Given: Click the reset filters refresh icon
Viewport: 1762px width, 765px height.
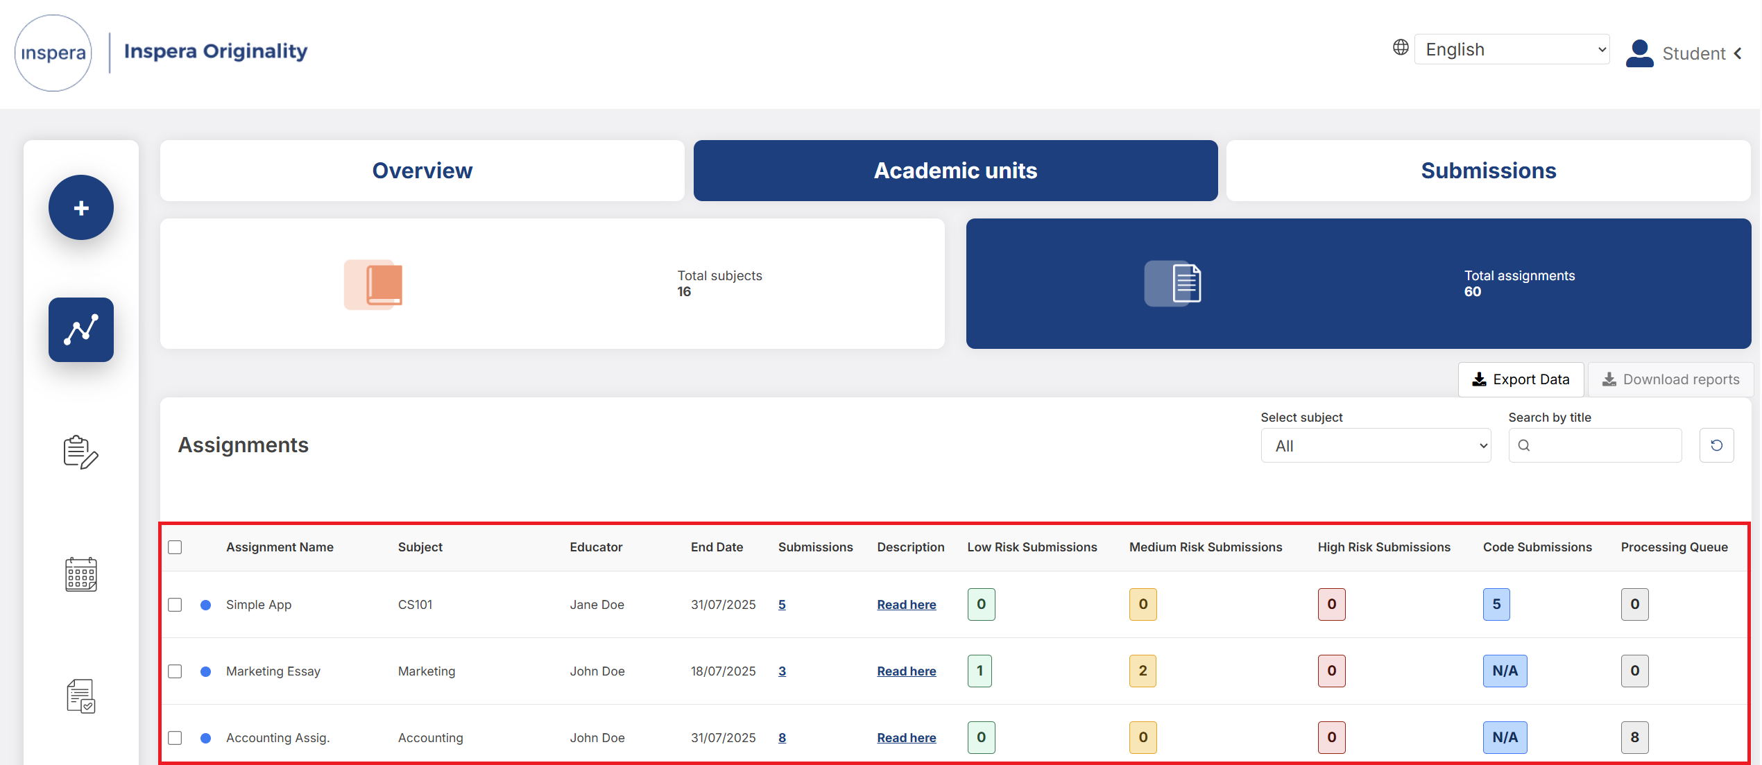Looking at the screenshot, I should point(1716,445).
